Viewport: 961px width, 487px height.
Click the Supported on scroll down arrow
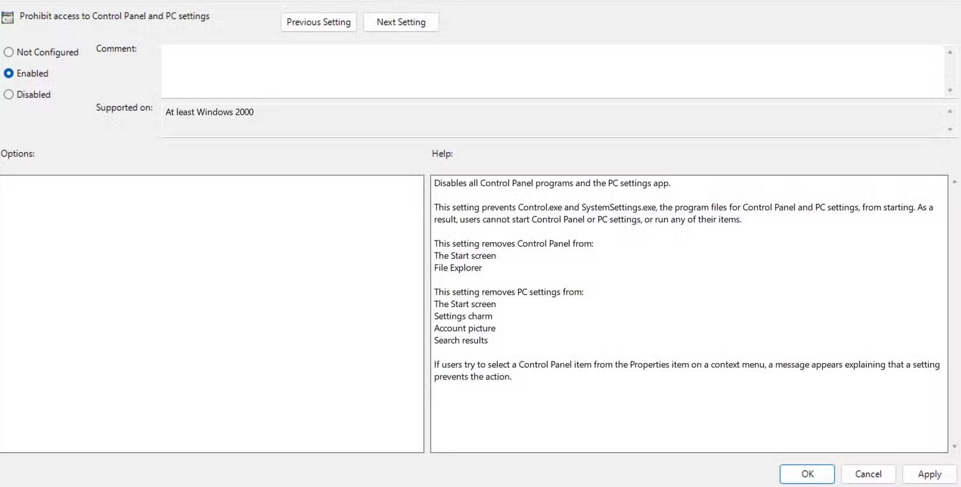click(950, 129)
